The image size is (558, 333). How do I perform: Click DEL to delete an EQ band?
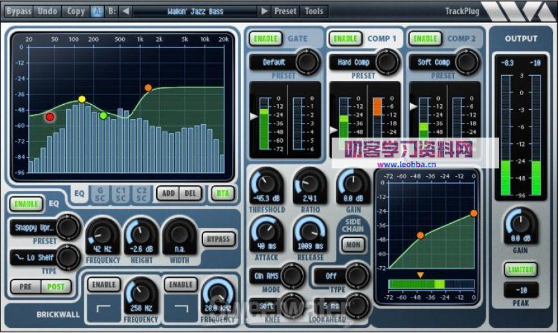pos(190,194)
